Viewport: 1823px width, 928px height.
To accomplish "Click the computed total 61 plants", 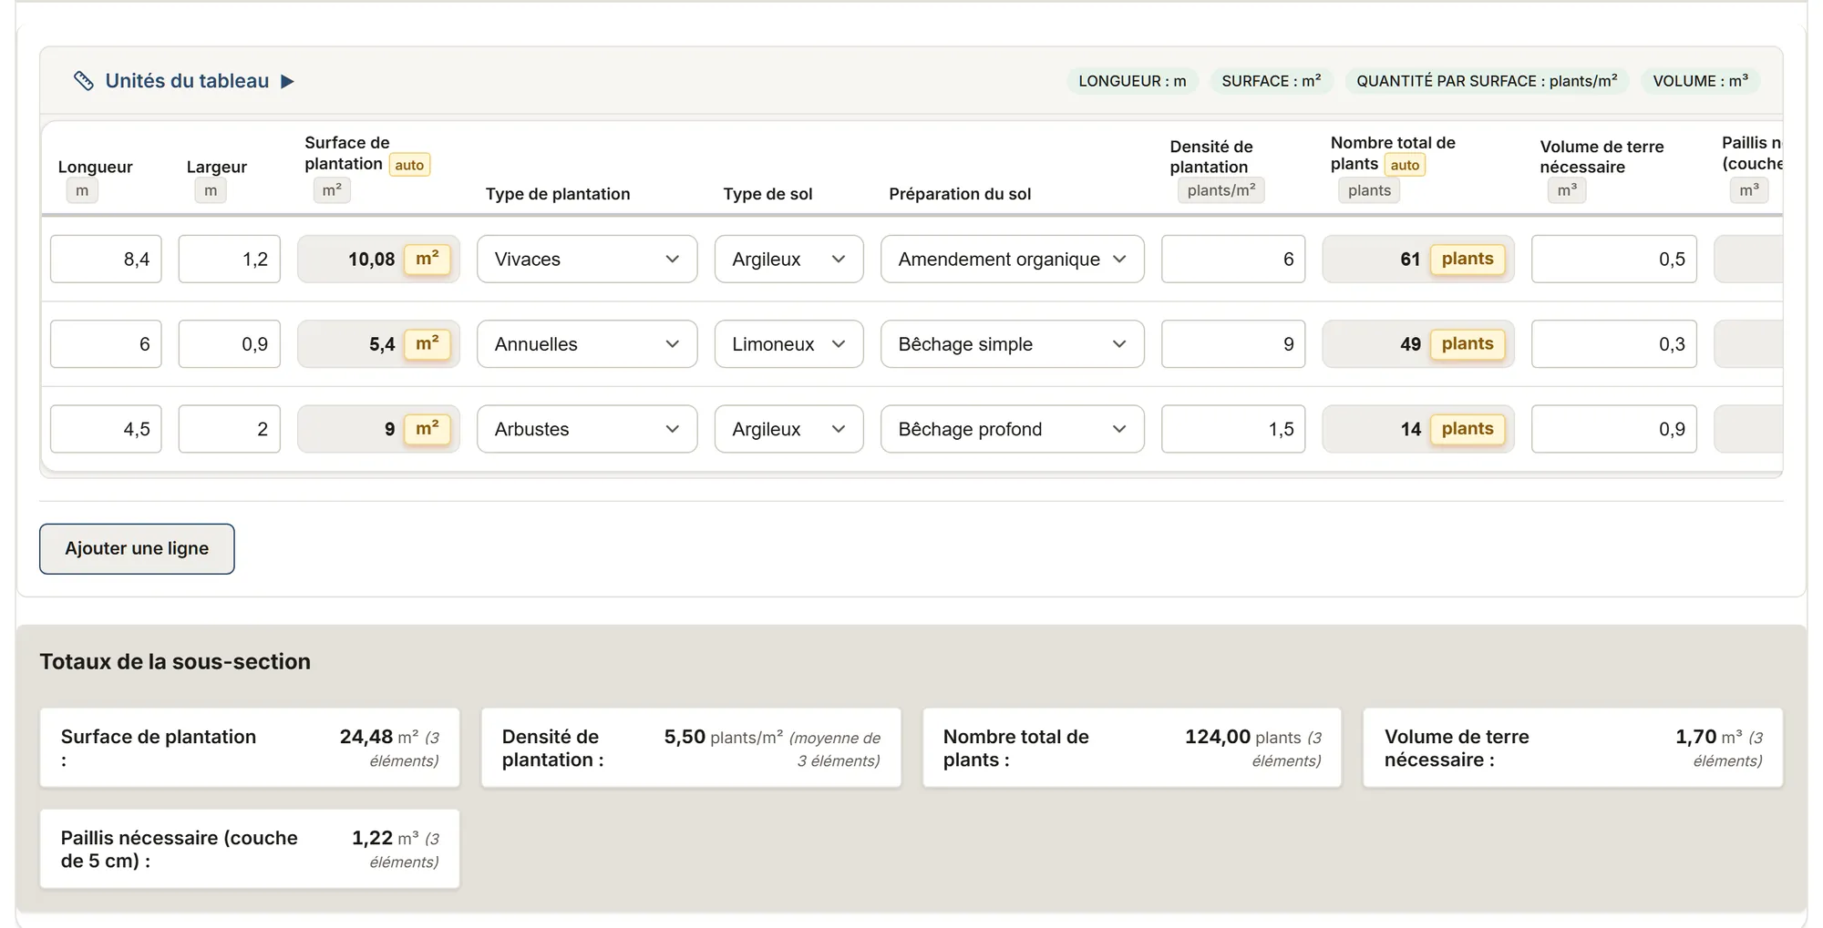I will (1418, 259).
